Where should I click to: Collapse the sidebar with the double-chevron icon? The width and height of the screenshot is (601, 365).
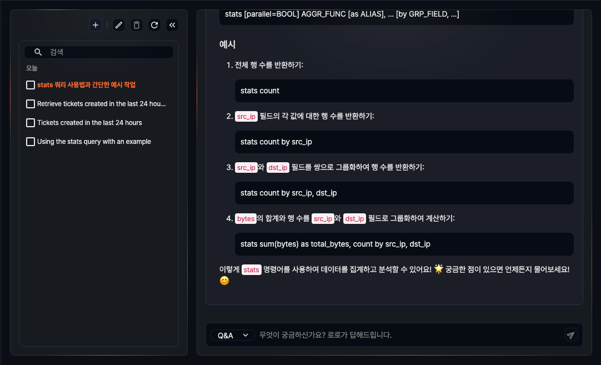click(172, 25)
